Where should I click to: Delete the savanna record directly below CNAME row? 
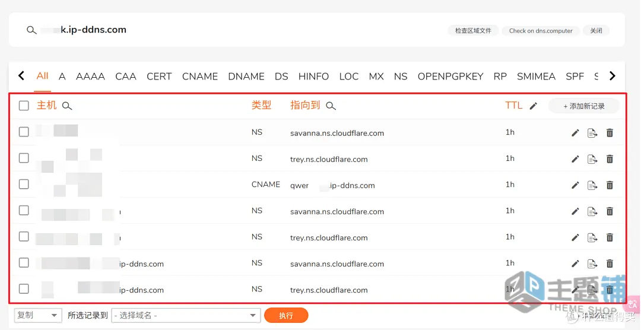pyautogui.click(x=610, y=211)
